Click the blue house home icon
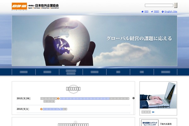189x126 pixels. click(142, 12)
